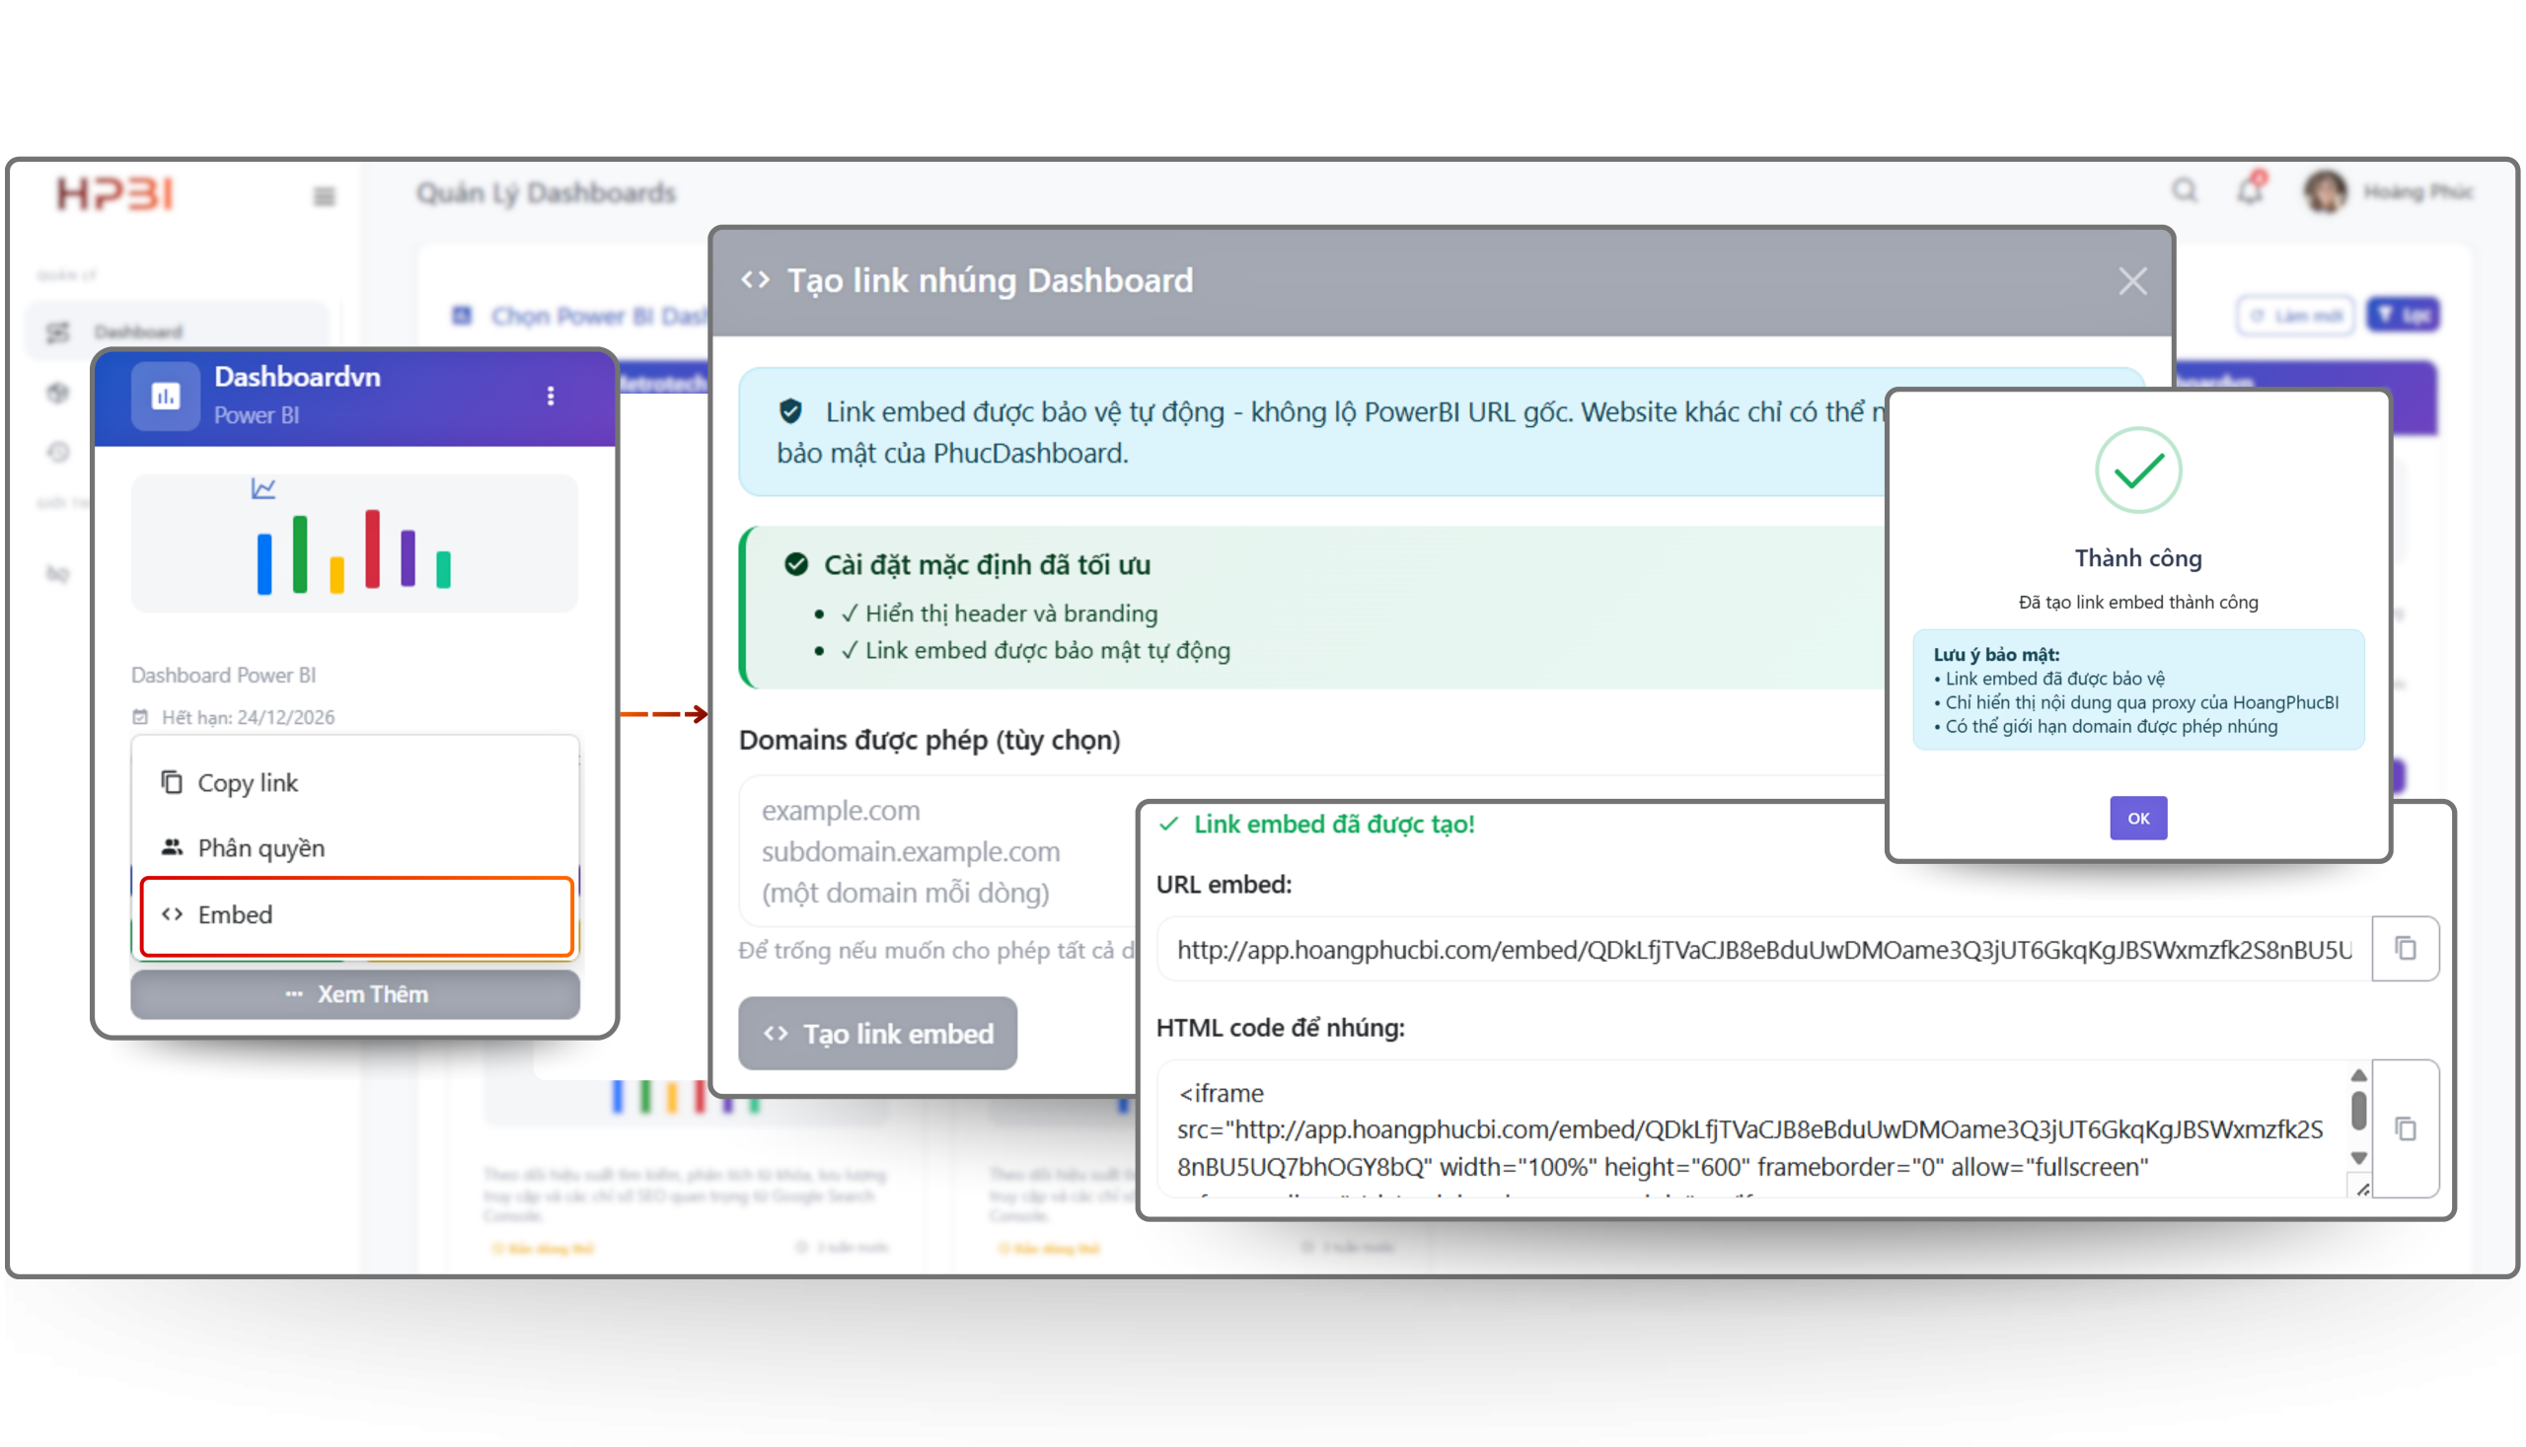Image resolution: width=2526 pixels, height=1447 pixels.
Task: Select Phân quyền from the context menu
Action: 260,847
